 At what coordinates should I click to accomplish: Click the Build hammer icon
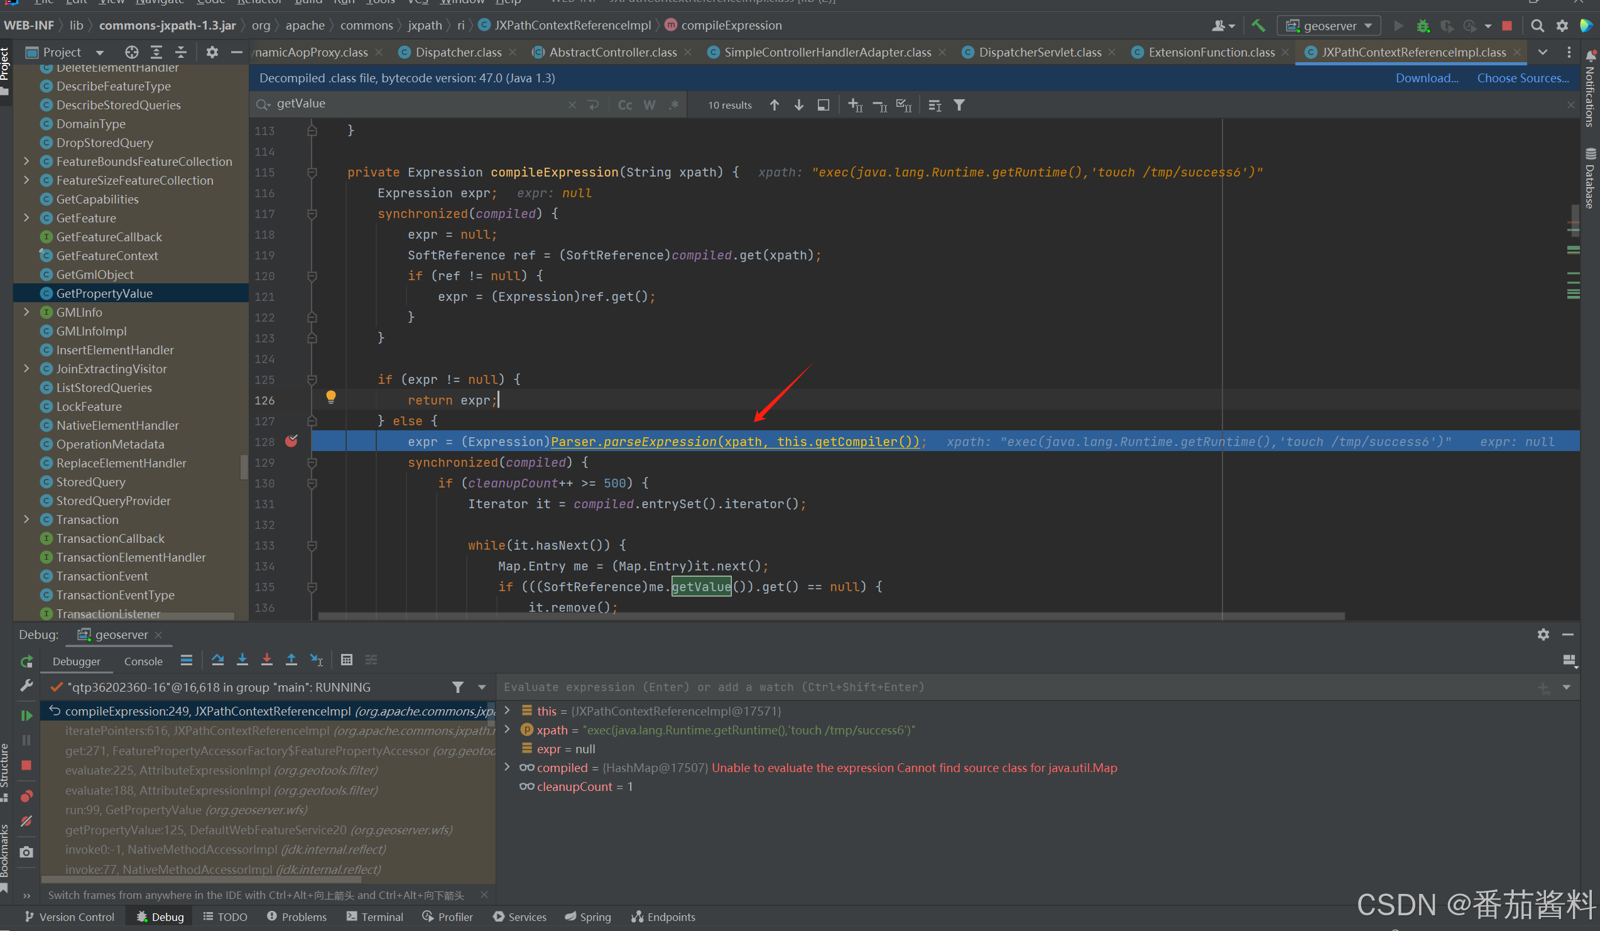coord(1258,25)
